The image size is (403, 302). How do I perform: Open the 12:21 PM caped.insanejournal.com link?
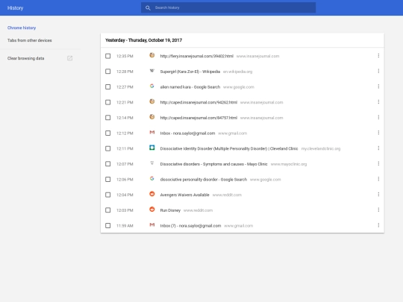[199, 102]
